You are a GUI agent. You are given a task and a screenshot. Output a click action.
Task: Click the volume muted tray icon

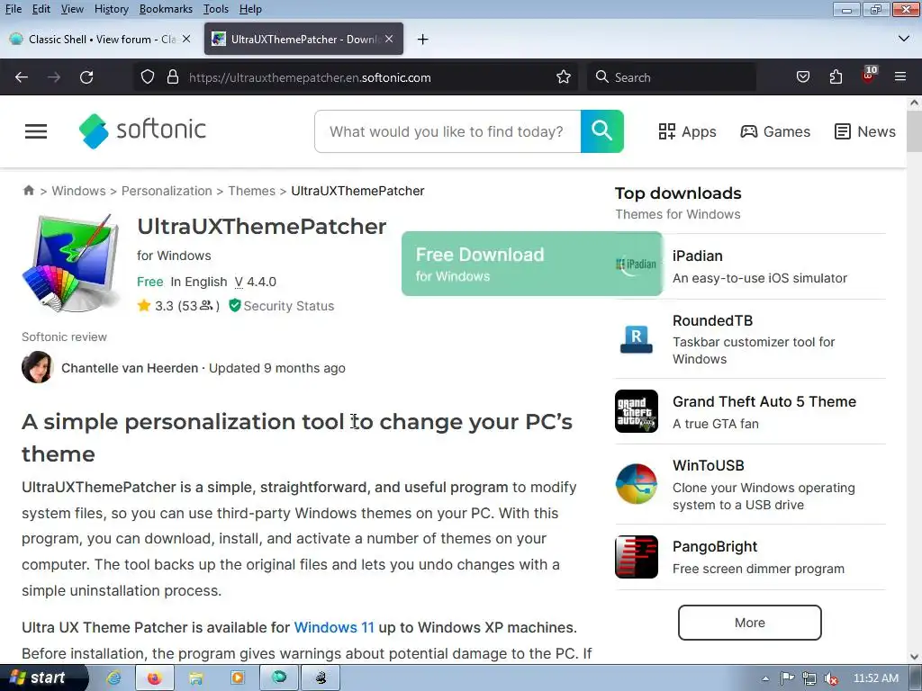pos(830,678)
